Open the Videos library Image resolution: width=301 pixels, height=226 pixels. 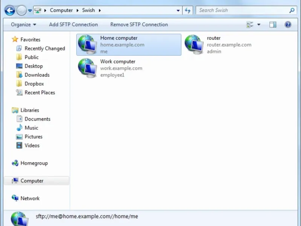(x=32, y=145)
